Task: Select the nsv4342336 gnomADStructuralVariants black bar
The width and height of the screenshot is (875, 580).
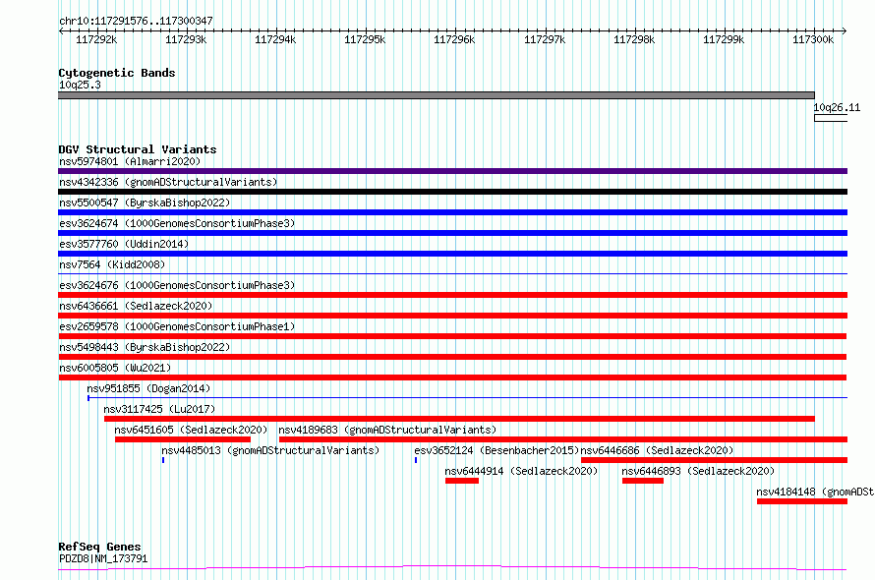Action: click(452, 192)
